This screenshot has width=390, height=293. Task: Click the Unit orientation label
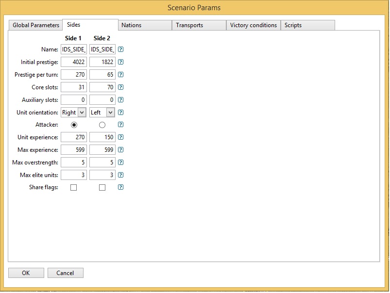point(37,113)
